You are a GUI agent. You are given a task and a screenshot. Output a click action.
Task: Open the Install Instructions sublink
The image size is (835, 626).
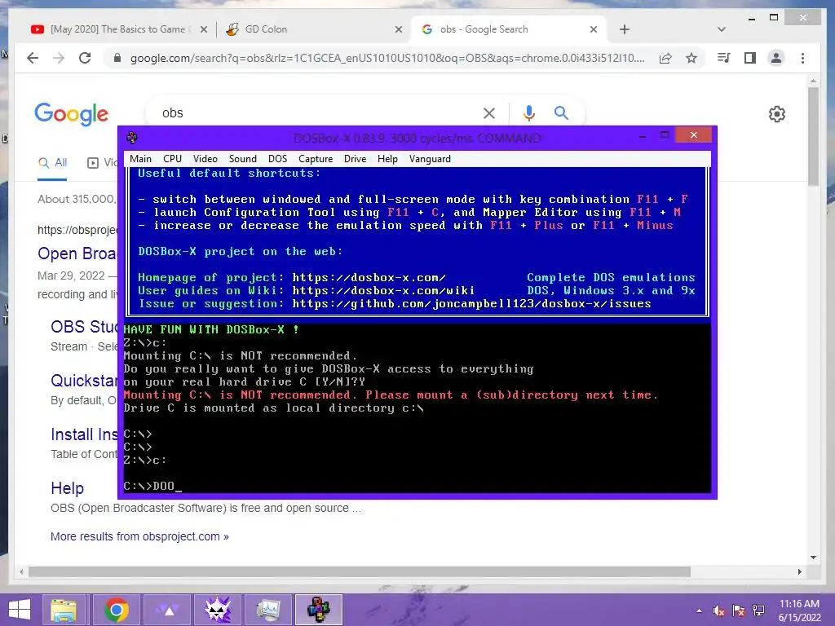pyautogui.click(x=84, y=434)
